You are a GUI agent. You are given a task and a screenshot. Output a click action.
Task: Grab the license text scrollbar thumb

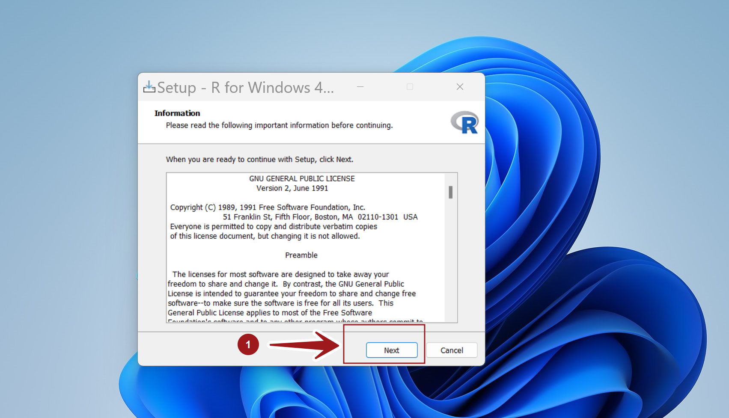(450, 192)
